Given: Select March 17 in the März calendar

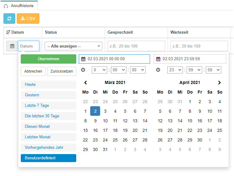Looking at the screenshot, I should pos(105,130).
